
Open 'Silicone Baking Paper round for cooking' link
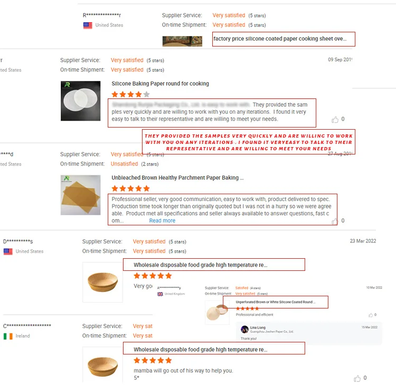coord(160,84)
